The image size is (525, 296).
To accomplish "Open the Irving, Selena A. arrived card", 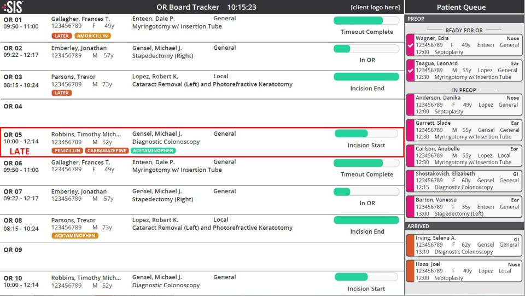I will (464, 245).
